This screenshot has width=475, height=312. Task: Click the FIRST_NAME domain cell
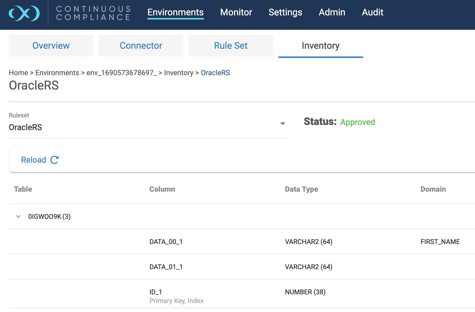[x=440, y=242]
